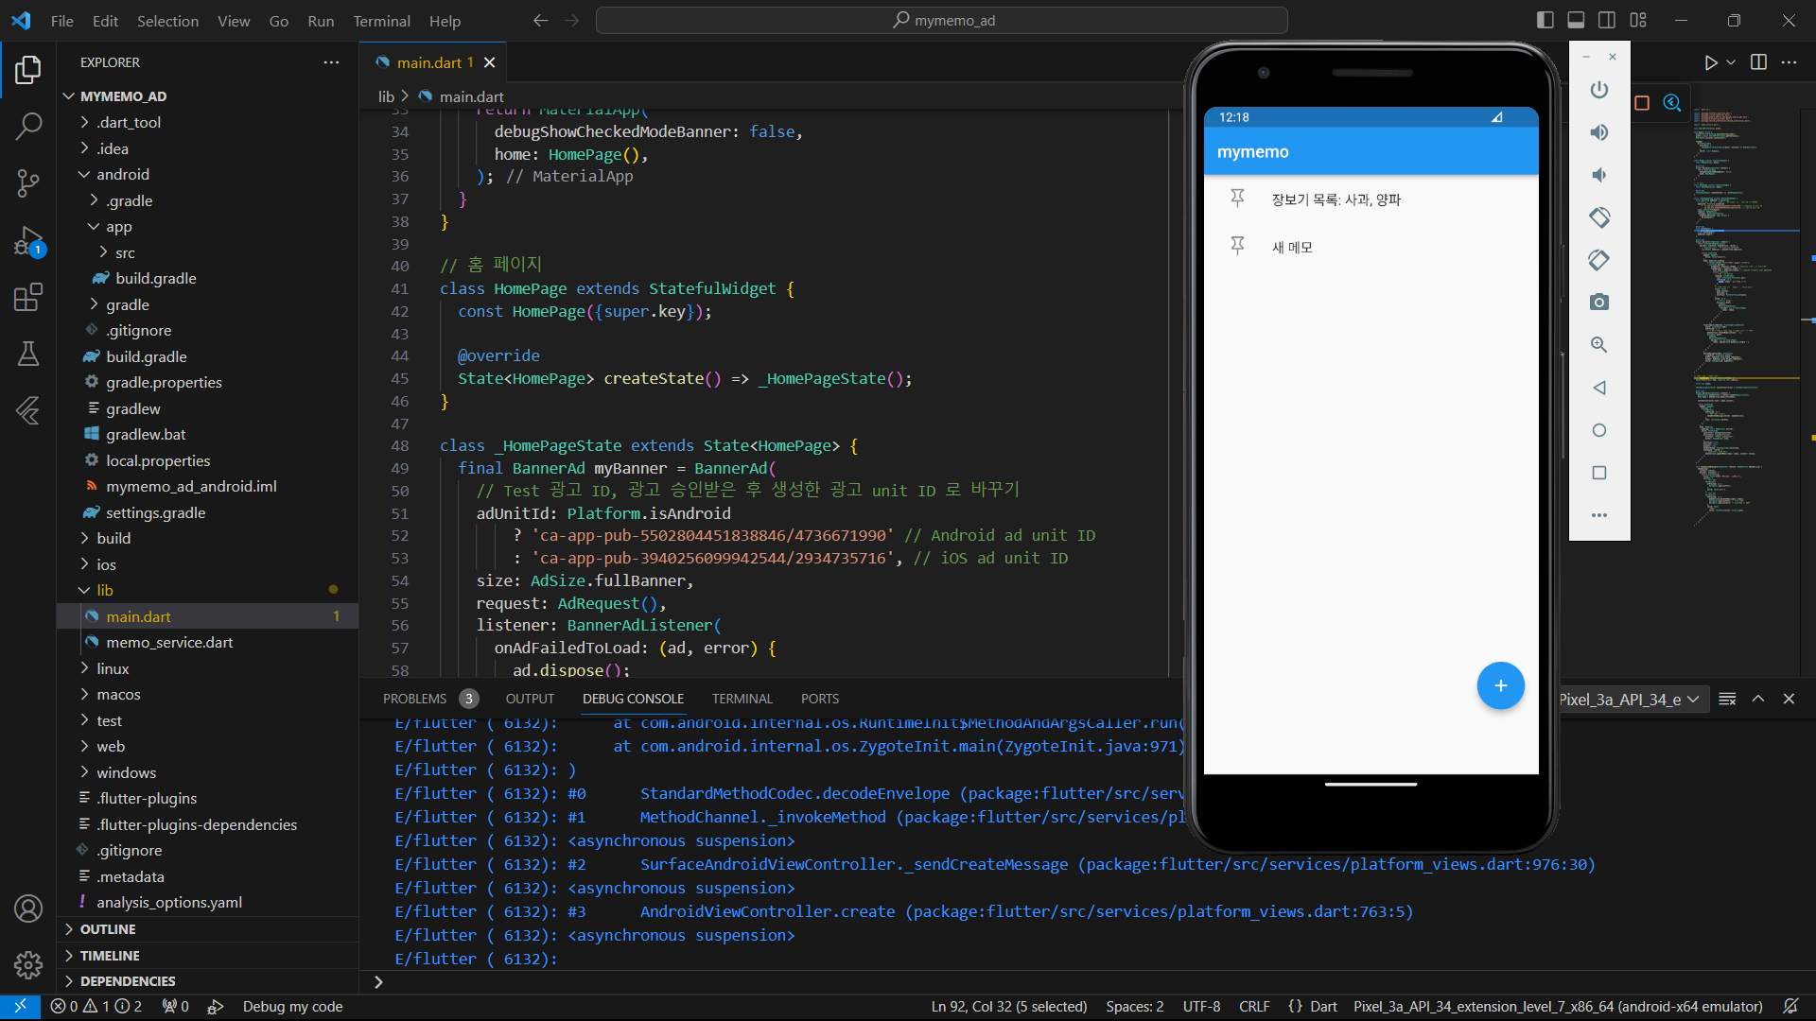Tap the blue add memo floating button
Screen dimensions: 1816x1021
1501,685
